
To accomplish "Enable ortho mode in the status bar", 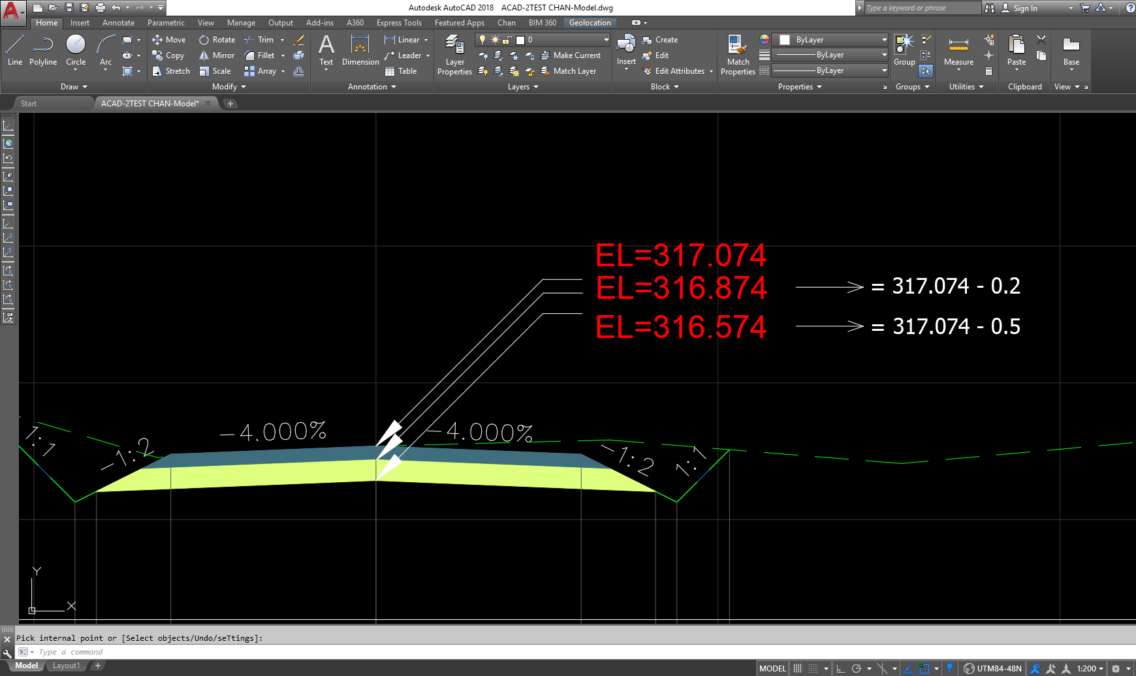I will pyautogui.click(x=842, y=668).
